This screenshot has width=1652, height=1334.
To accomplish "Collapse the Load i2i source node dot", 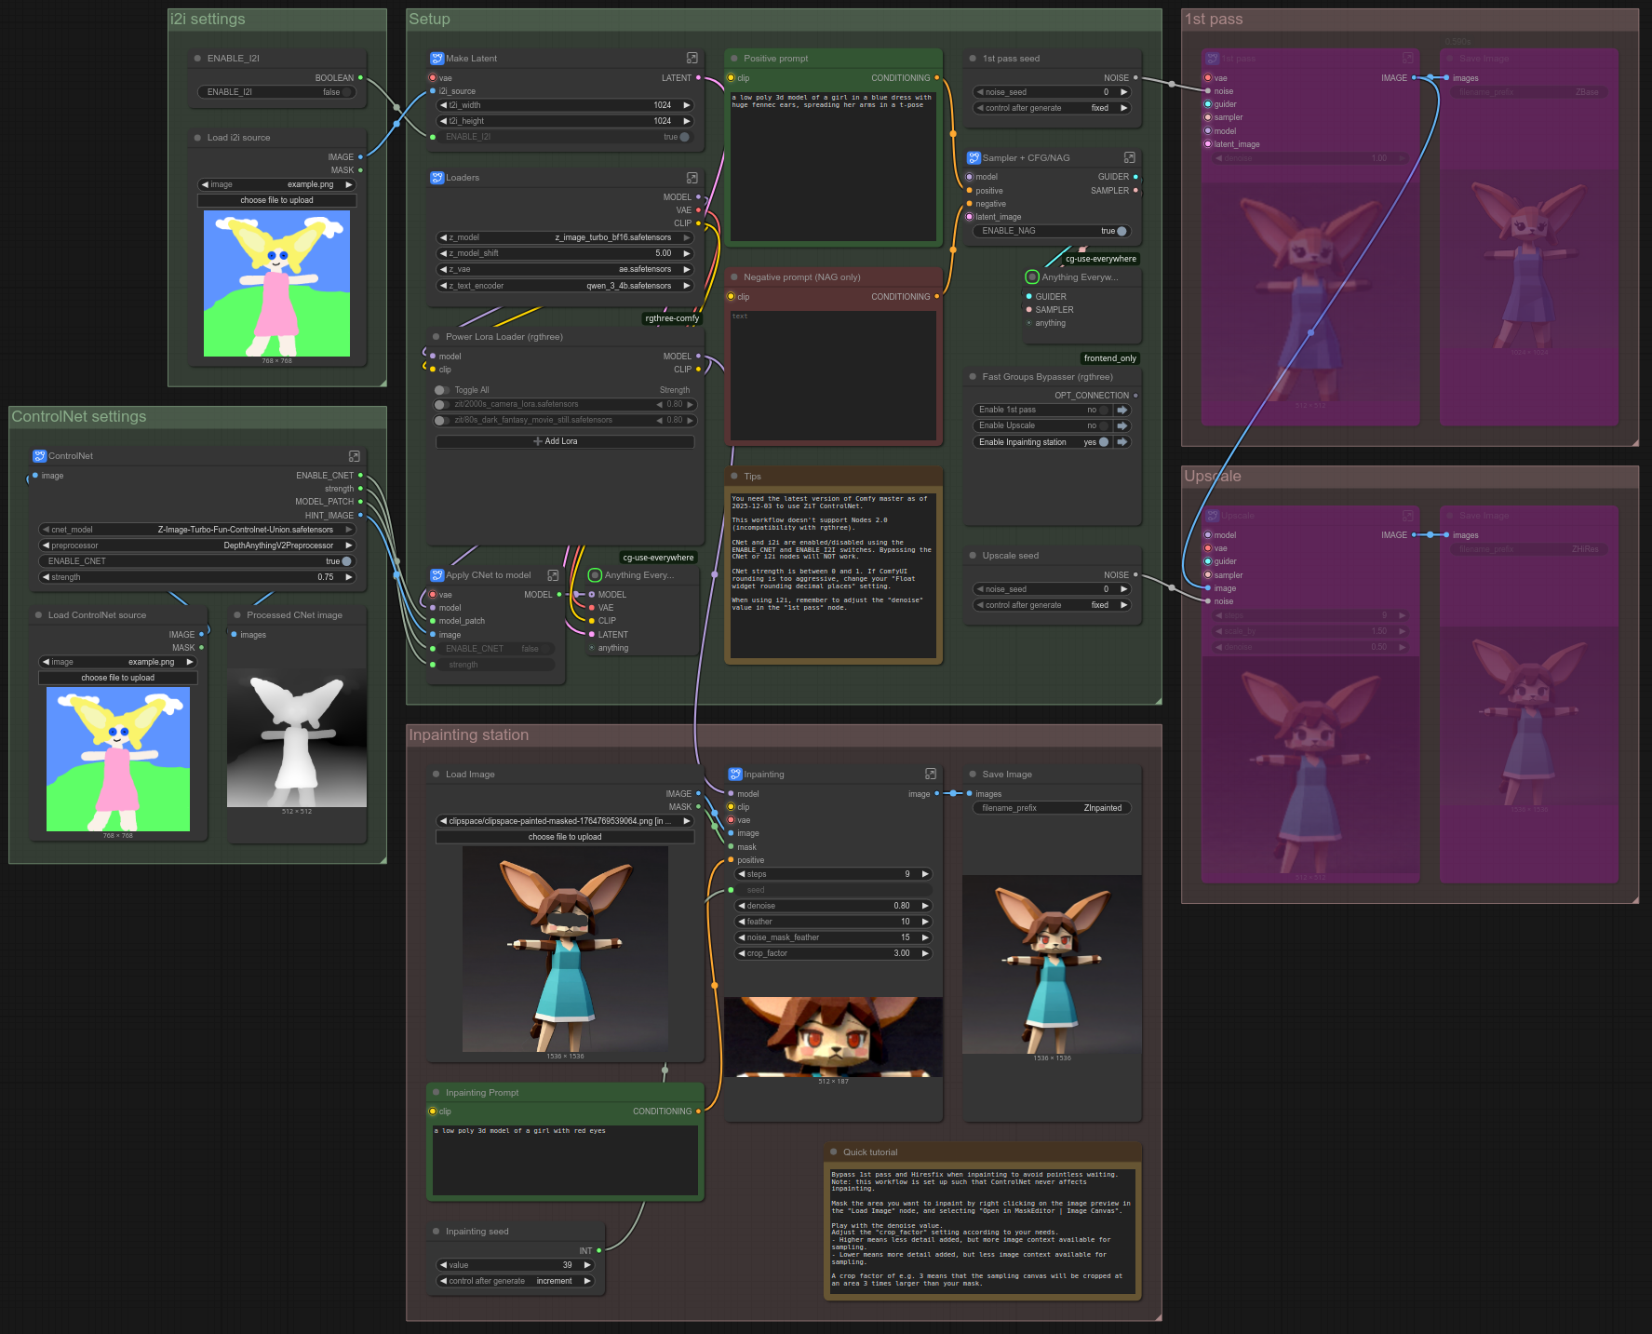I will (x=197, y=138).
